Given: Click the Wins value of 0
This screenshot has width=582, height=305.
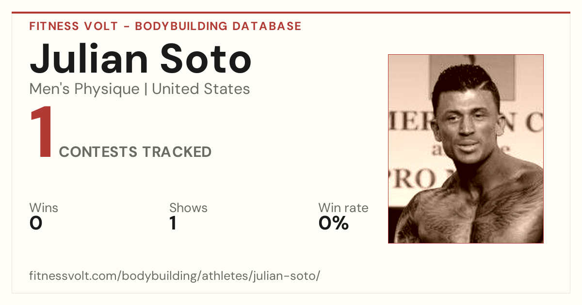Looking at the screenshot, I should (36, 223).
